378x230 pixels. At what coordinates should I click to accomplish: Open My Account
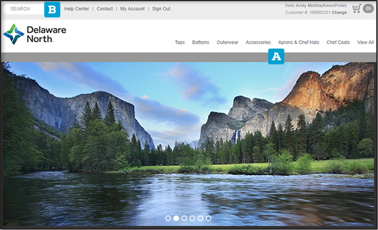pyautogui.click(x=132, y=9)
